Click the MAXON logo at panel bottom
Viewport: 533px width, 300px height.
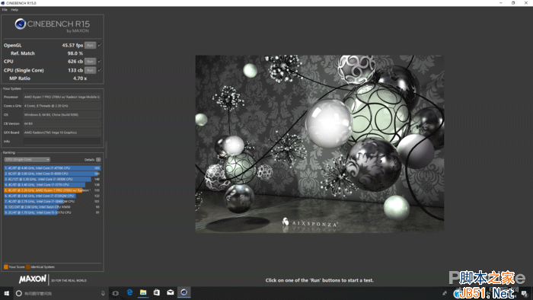point(33,279)
